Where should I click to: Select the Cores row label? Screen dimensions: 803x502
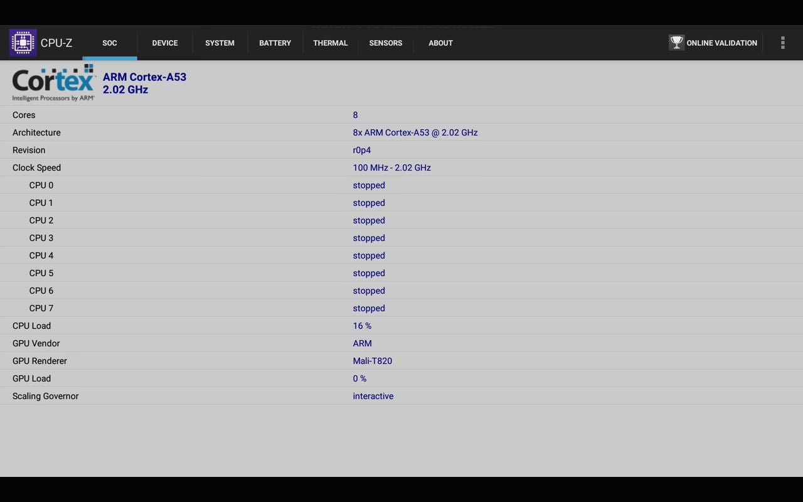(x=24, y=115)
